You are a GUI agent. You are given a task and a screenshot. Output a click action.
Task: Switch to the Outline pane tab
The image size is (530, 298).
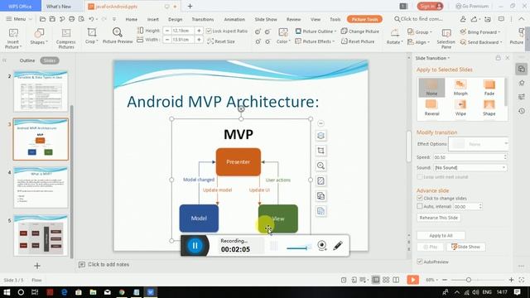click(27, 60)
